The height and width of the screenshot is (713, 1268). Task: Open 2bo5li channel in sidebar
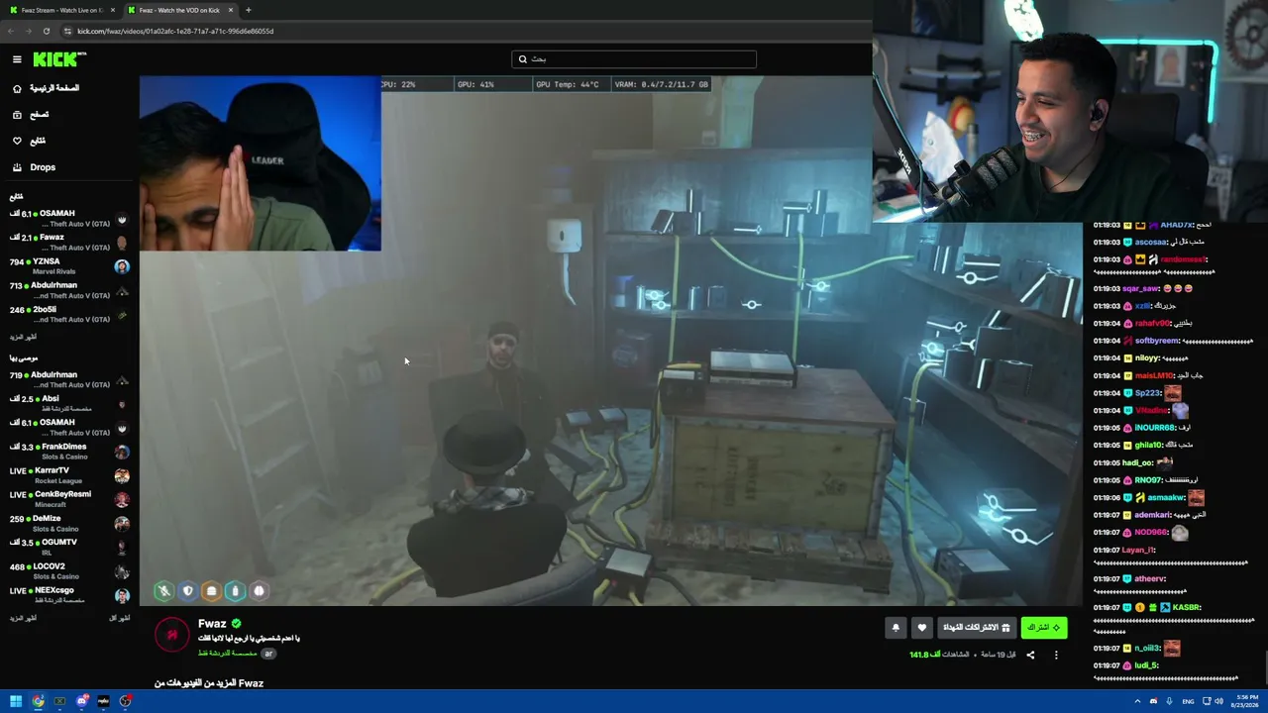(x=69, y=314)
